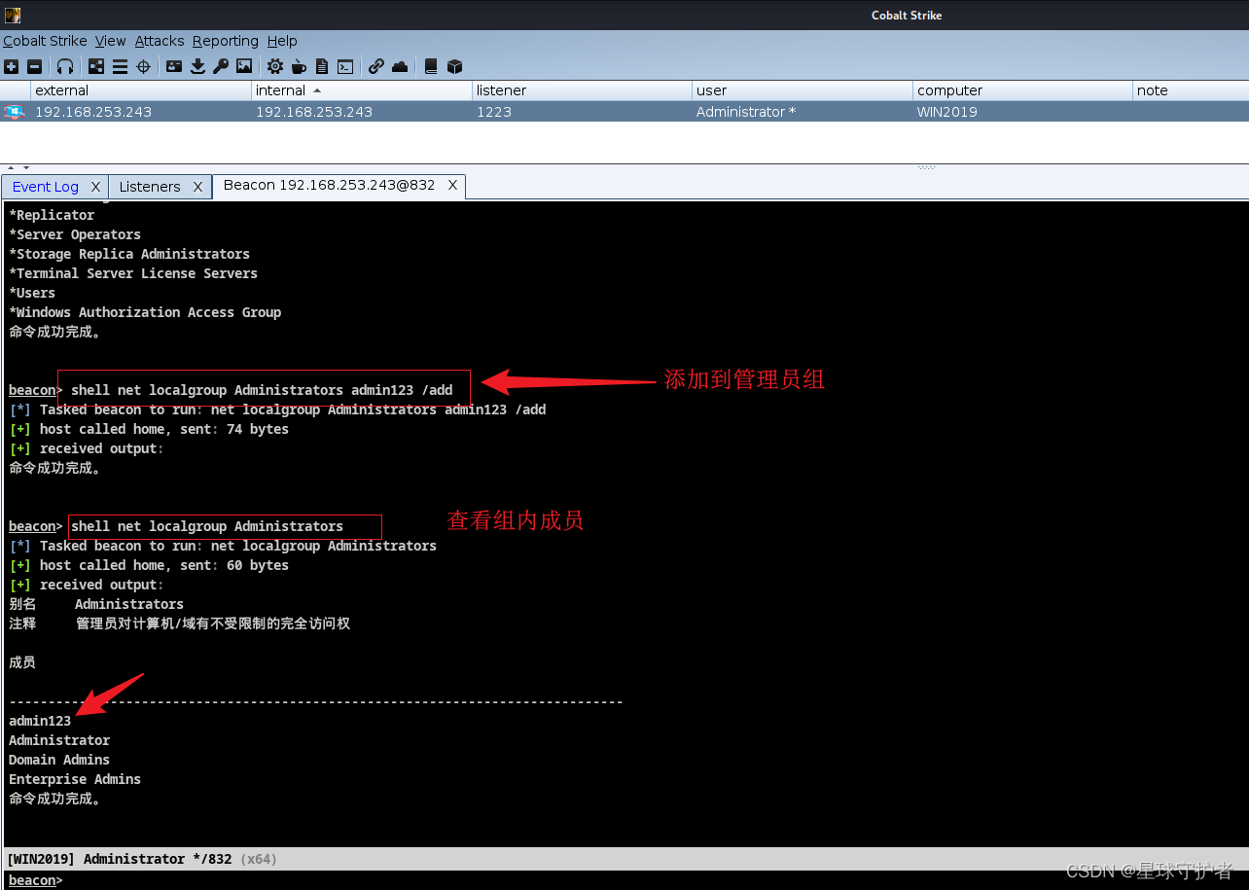Switch to the Target Table crosshair icon
1249x890 pixels.
click(143, 66)
